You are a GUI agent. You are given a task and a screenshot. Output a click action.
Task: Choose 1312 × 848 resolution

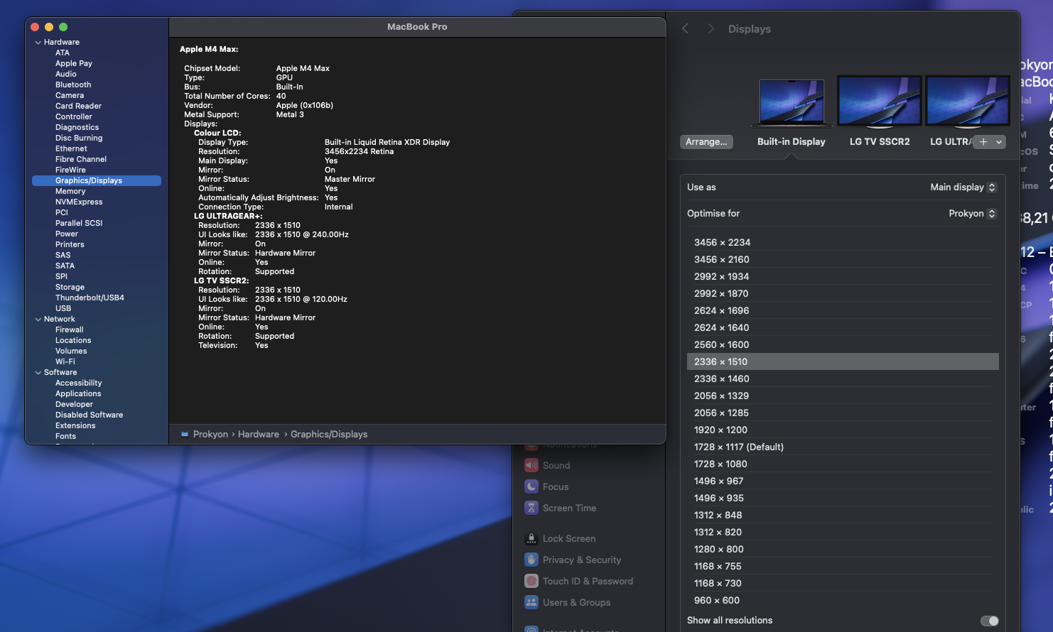pos(843,515)
